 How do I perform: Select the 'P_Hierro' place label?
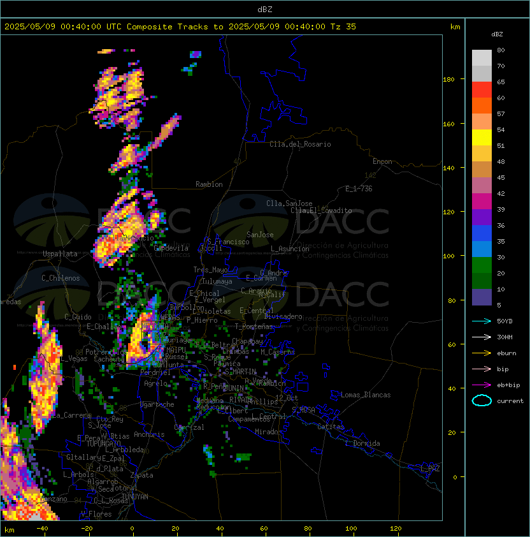[202, 320]
